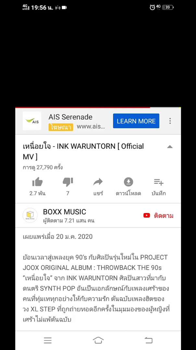The image size is (196, 350).
Task: Open the AIS ad three-dot menu
Action: point(170,121)
